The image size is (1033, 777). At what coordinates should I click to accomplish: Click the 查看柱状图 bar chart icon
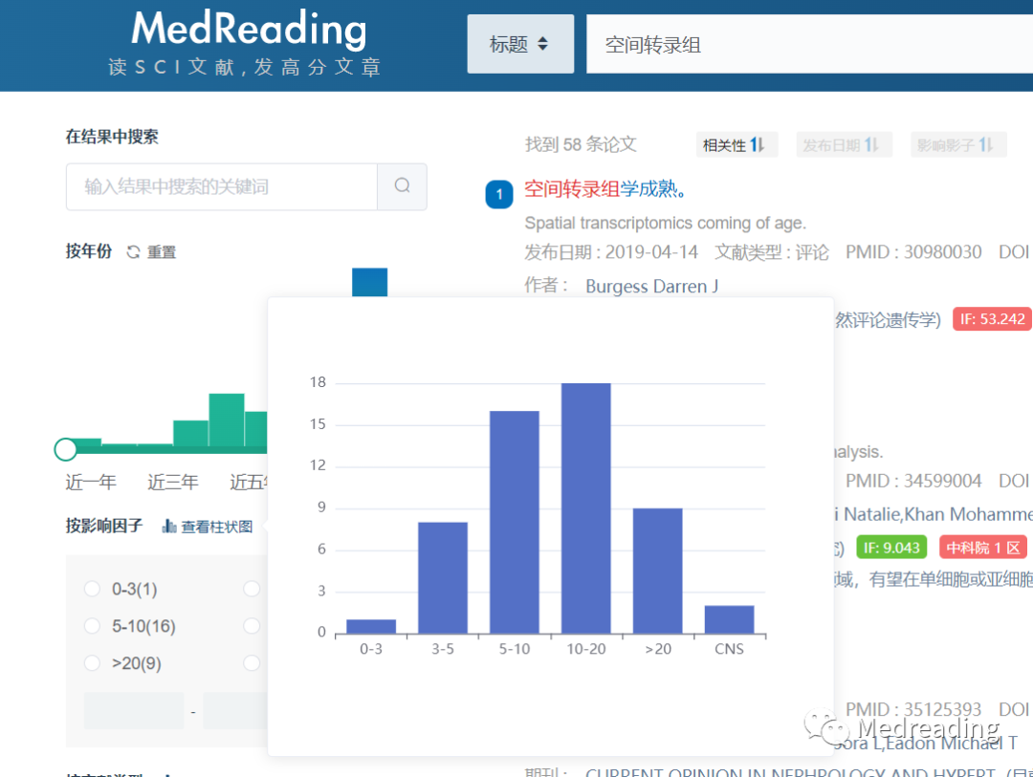coord(169,525)
